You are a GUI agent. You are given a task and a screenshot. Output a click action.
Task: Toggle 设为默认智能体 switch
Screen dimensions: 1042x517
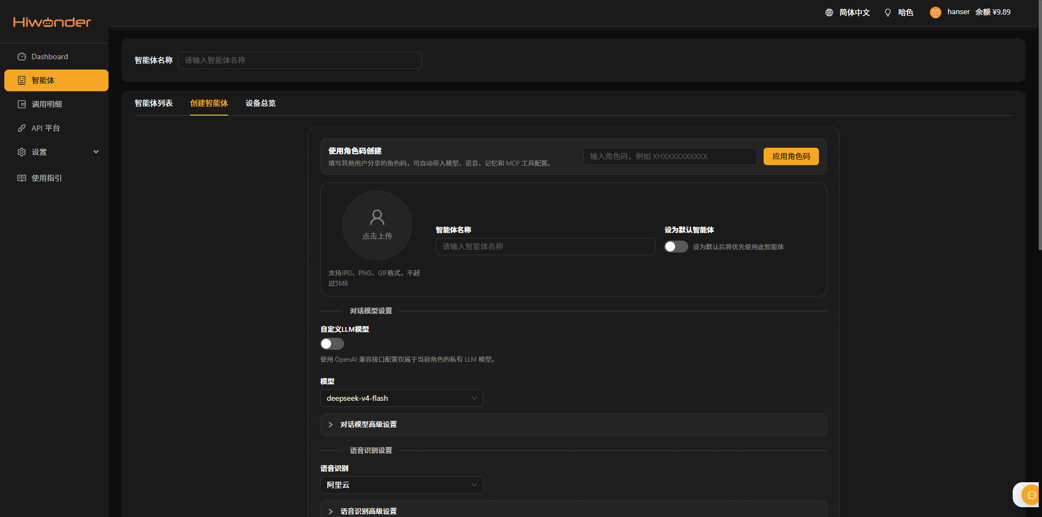click(x=676, y=247)
